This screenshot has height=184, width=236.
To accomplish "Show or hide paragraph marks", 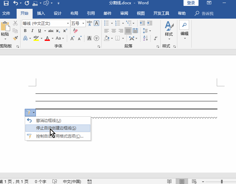I will coord(155,38).
